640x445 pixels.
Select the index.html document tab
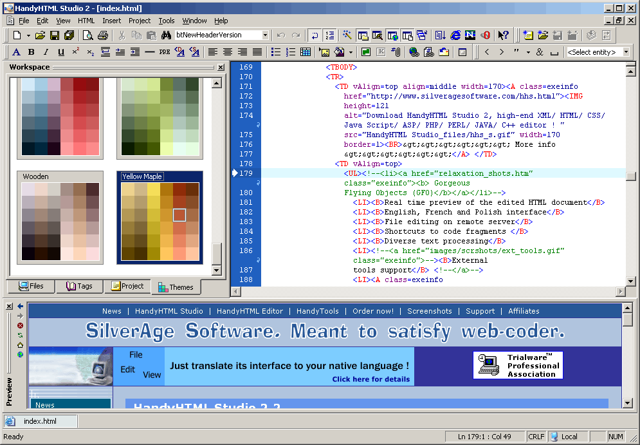point(40,421)
